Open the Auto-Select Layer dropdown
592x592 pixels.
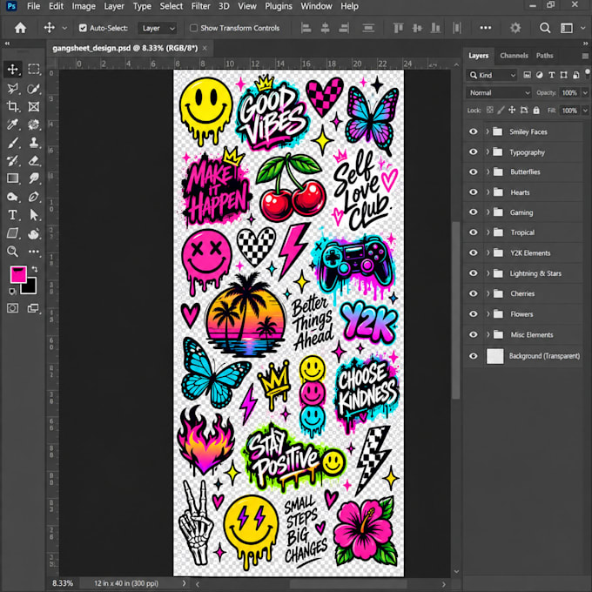(158, 29)
